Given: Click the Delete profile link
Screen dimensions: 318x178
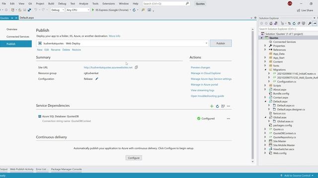Looking at the screenshot, I should coord(66,49).
